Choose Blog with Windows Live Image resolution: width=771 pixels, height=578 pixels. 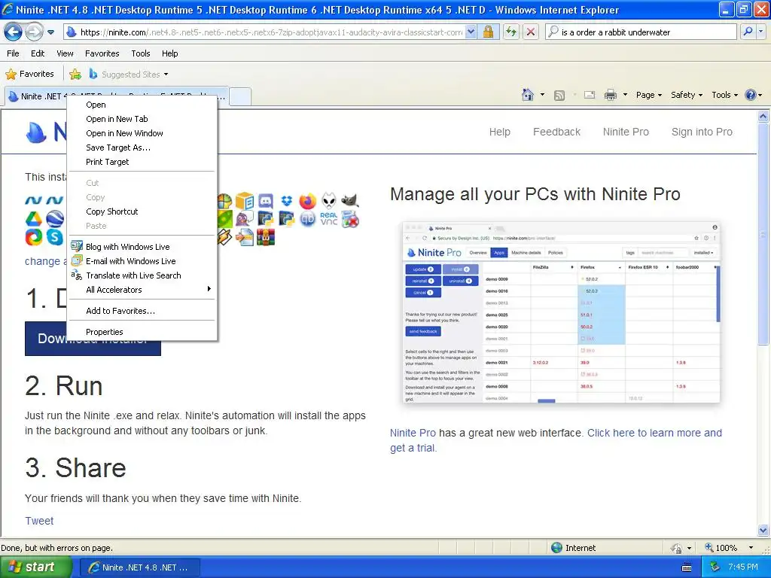[x=142, y=247]
